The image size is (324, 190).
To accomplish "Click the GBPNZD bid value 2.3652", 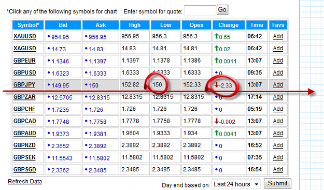I will pyautogui.click(x=60, y=146).
